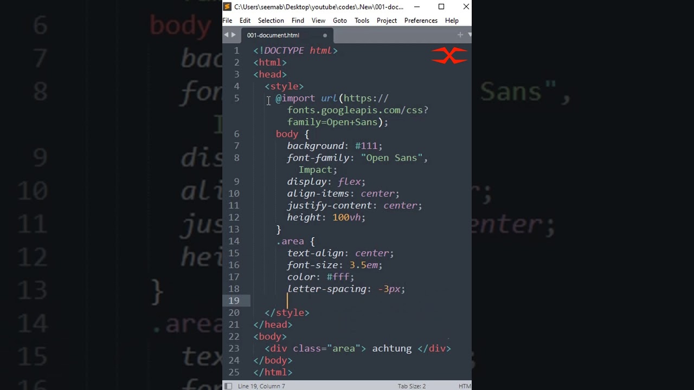Click the background property value #111

366,146
